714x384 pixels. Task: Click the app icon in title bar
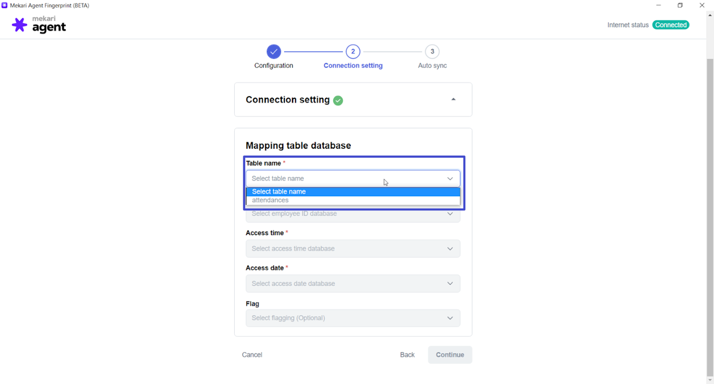point(4,5)
